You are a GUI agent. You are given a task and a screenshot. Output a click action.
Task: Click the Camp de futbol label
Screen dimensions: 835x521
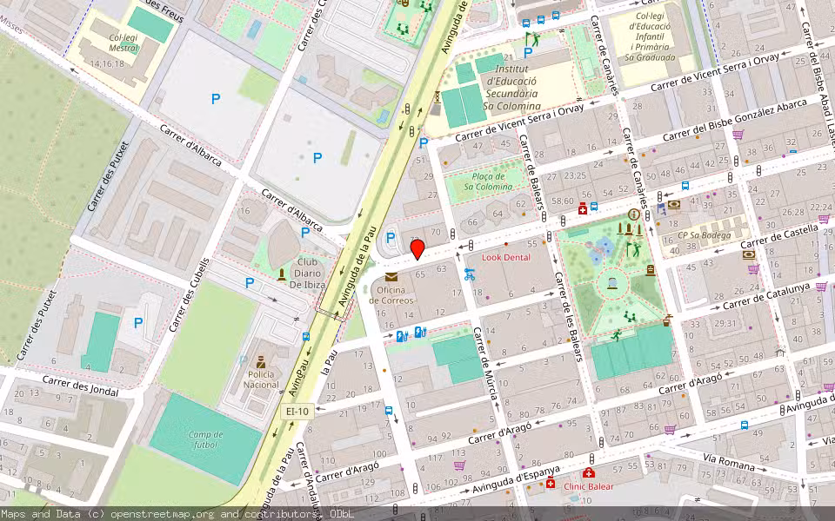(x=205, y=439)
